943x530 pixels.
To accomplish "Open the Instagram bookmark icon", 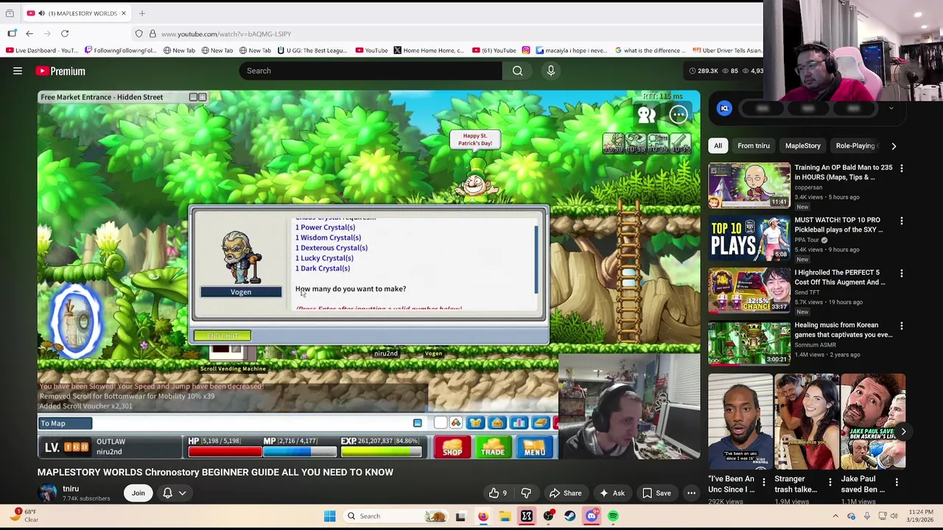I will click(526, 50).
